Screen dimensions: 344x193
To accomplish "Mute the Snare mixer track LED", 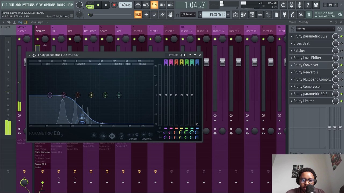I will click(x=102, y=39).
